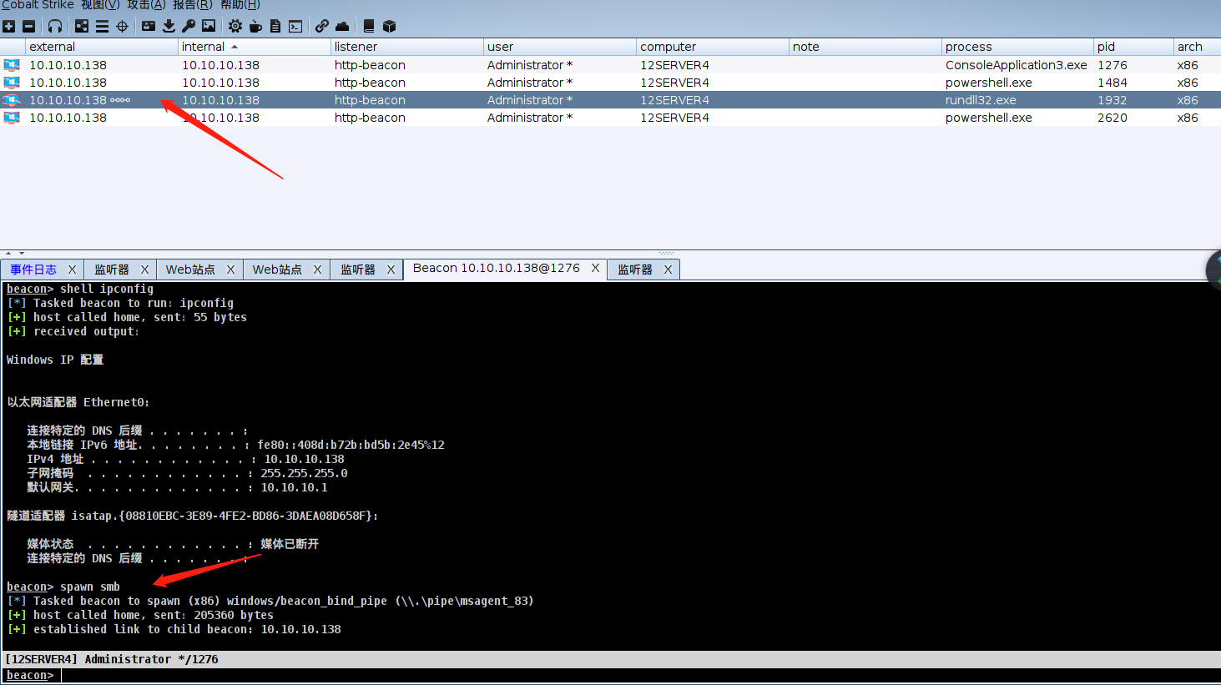Click the 默认网关 10.10.10.1 console line

[177, 487]
